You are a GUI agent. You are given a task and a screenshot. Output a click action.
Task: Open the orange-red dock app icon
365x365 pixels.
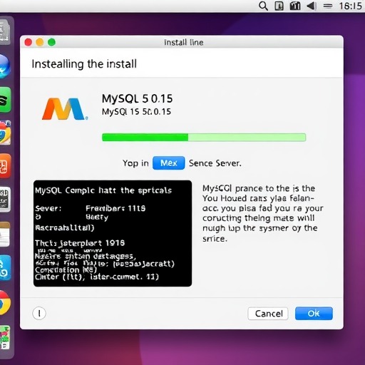click(5, 166)
